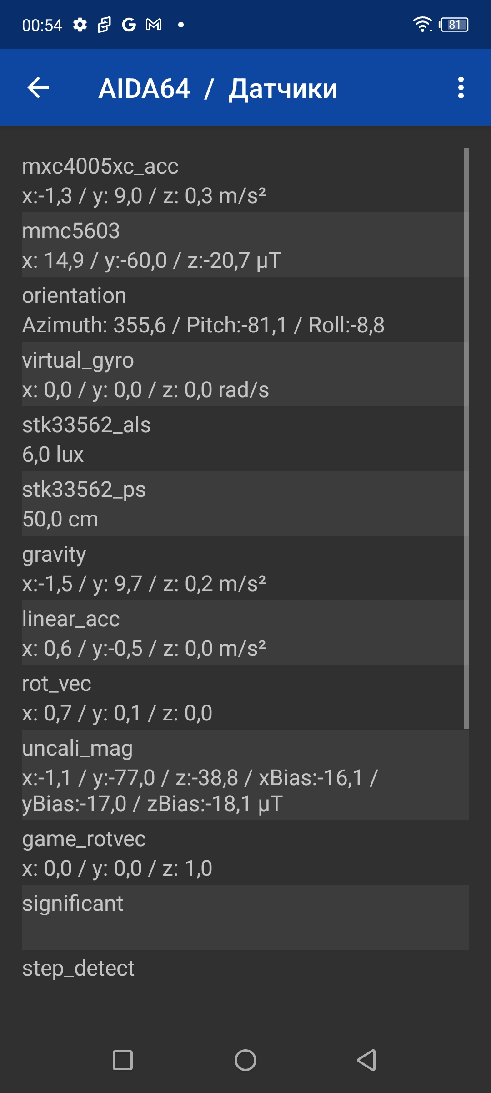Image resolution: width=491 pixels, height=1093 pixels.
Task: Tap the back arrow in header
Action: coord(38,88)
